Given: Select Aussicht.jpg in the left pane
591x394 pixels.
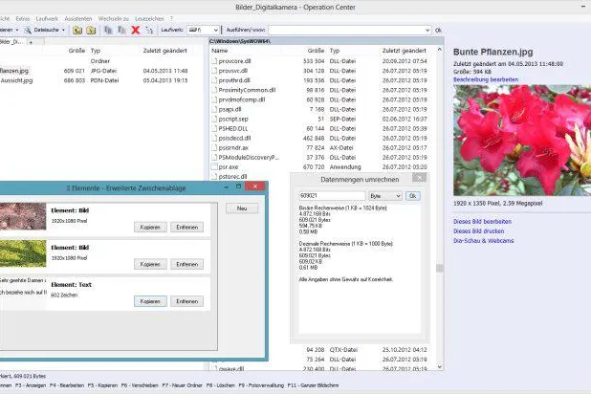Looking at the screenshot, I should pos(16,80).
